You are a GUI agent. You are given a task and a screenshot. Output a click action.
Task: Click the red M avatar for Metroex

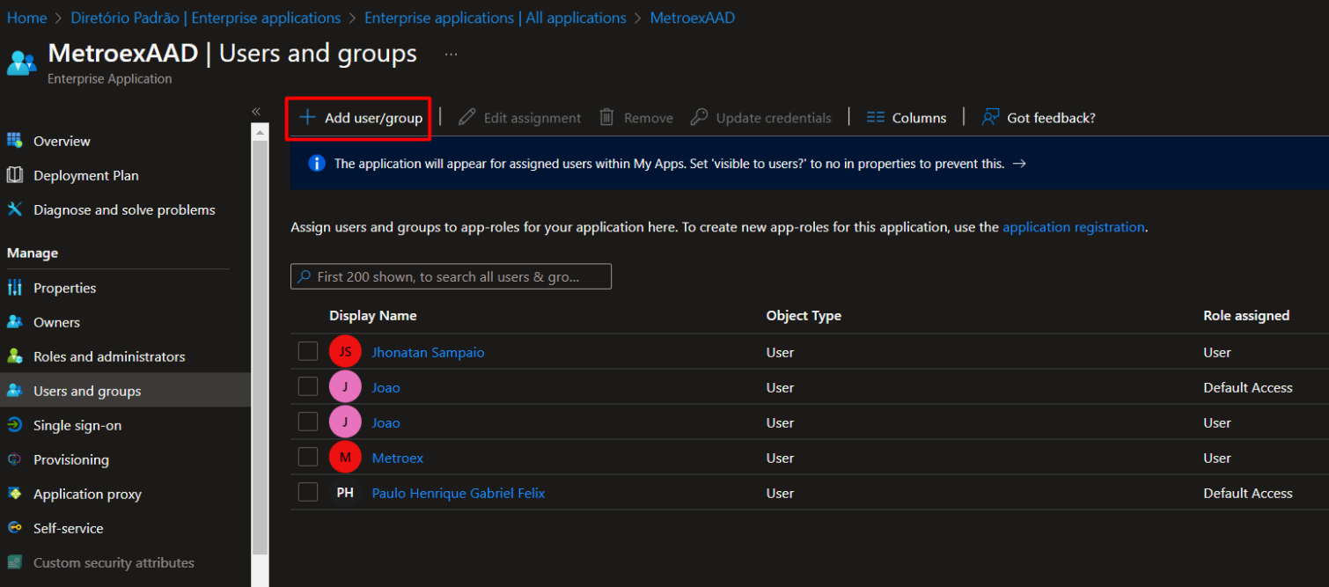(x=345, y=458)
